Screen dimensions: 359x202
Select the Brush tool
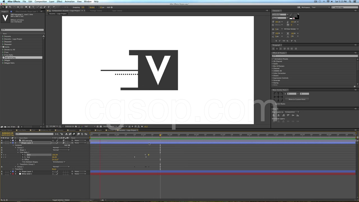pyautogui.click(x=38, y=7)
